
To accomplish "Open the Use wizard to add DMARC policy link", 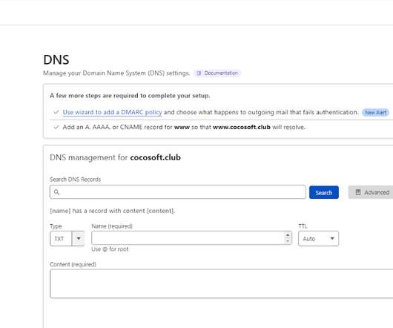I will (x=112, y=112).
